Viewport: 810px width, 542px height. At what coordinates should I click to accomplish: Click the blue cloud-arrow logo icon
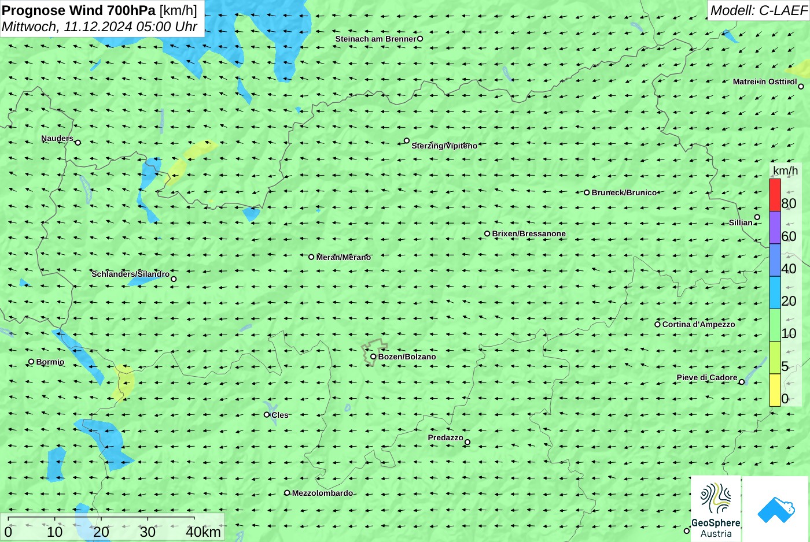(x=776, y=510)
